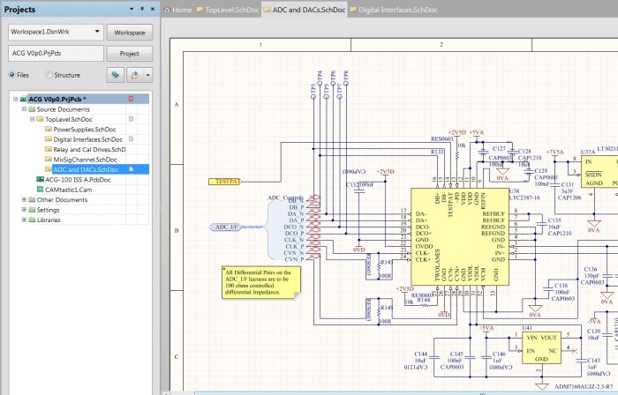Viewport: 618px width, 395px height.
Task: Click the compile/refresh project icon button
Action: (x=115, y=75)
